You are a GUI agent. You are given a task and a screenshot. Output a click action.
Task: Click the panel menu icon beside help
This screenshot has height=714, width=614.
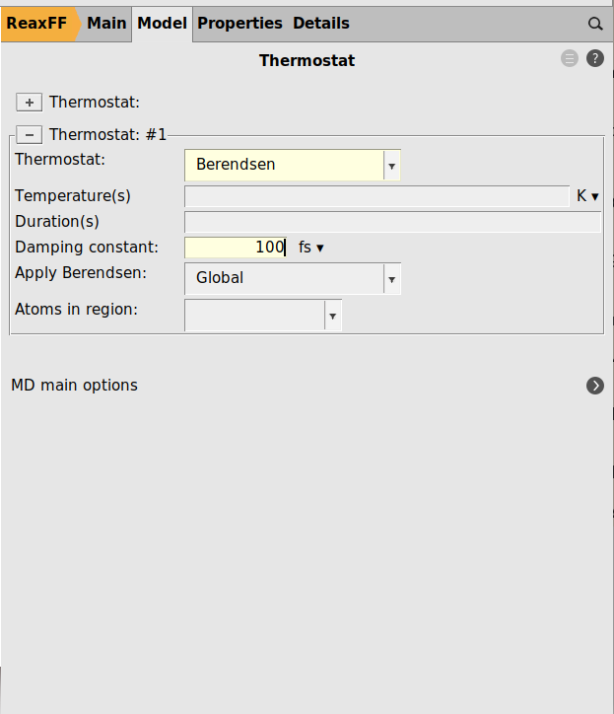[570, 59]
